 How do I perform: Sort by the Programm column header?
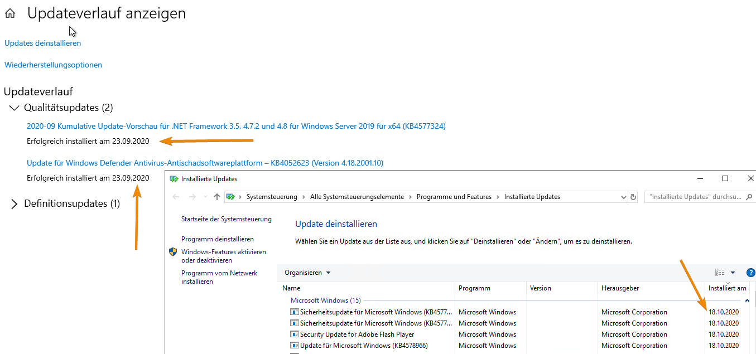pos(491,288)
